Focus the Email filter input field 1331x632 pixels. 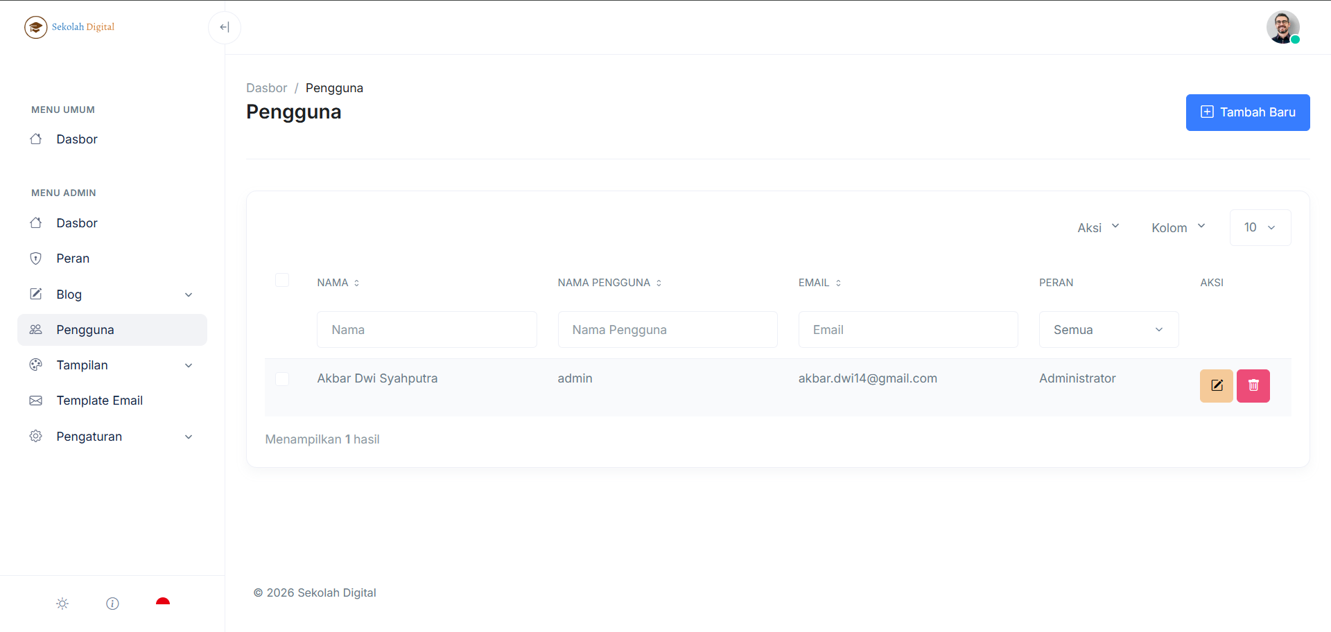click(x=907, y=330)
